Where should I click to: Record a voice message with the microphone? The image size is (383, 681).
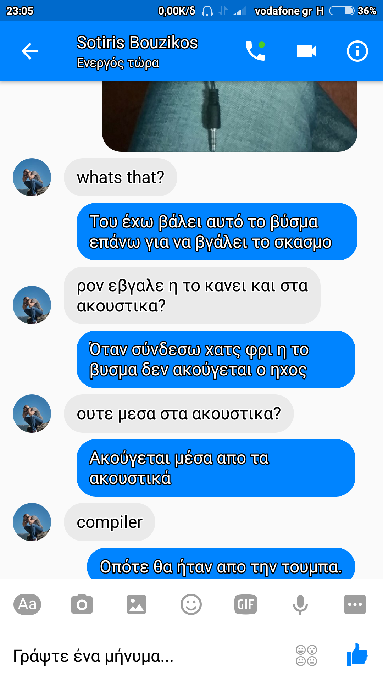300,604
